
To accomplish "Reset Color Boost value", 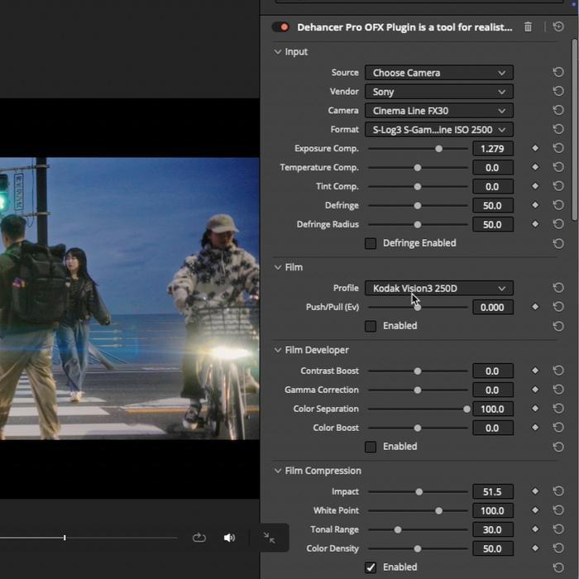I will click(x=558, y=428).
